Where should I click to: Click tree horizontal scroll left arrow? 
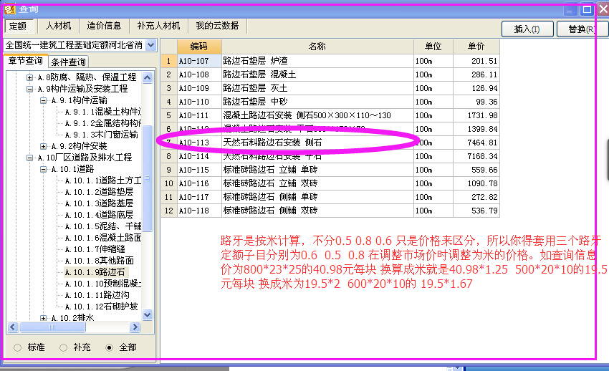point(13,327)
